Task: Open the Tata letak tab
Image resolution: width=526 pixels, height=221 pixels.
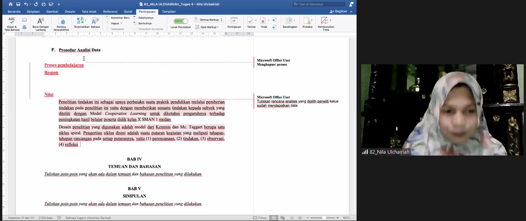Action: coord(89,12)
